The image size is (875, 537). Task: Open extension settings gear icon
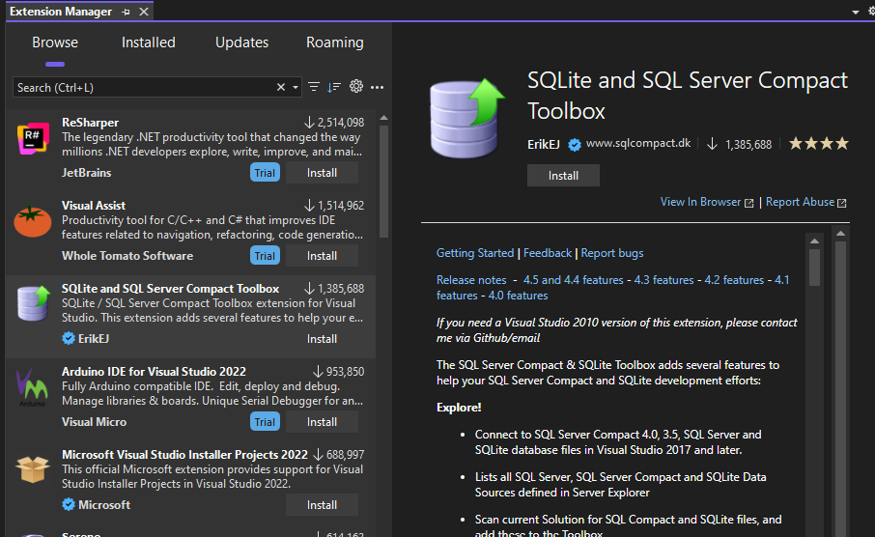(356, 87)
